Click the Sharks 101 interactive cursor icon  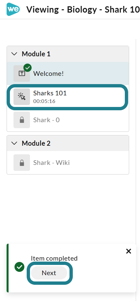(22, 97)
